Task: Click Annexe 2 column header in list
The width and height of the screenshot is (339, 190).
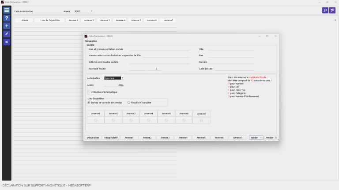Action: click(89, 20)
